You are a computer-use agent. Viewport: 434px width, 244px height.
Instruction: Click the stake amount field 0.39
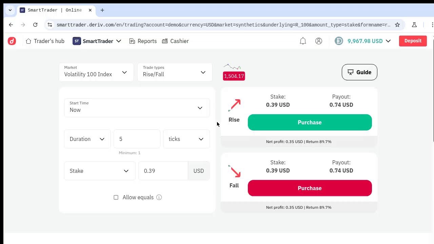(x=163, y=171)
